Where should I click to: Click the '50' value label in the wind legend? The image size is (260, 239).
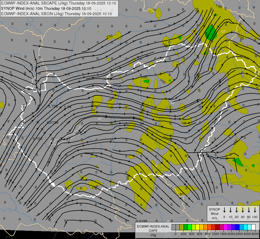[x=249, y=217]
